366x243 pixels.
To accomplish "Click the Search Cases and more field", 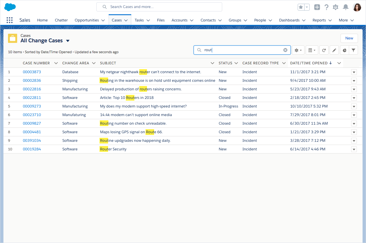I will click(x=159, y=7).
